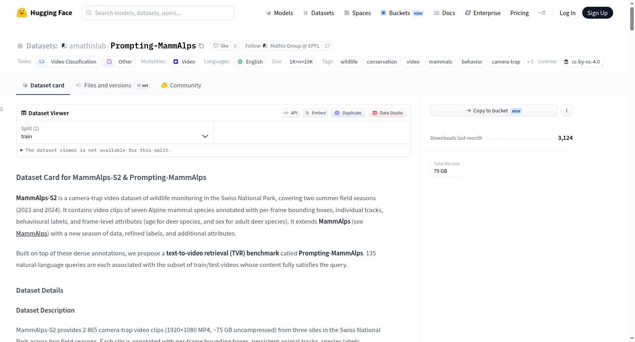Follow Mathis Group @ EPFL

click(x=283, y=46)
